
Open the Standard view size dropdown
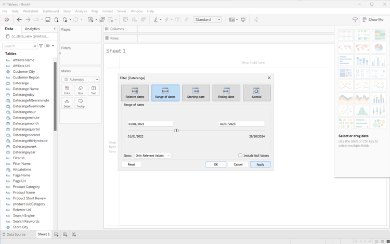(x=207, y=20)
